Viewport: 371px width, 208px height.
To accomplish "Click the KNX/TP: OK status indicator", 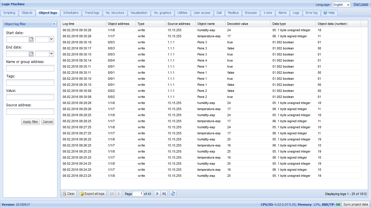I will pyautogui.click(x=331, y=205).
